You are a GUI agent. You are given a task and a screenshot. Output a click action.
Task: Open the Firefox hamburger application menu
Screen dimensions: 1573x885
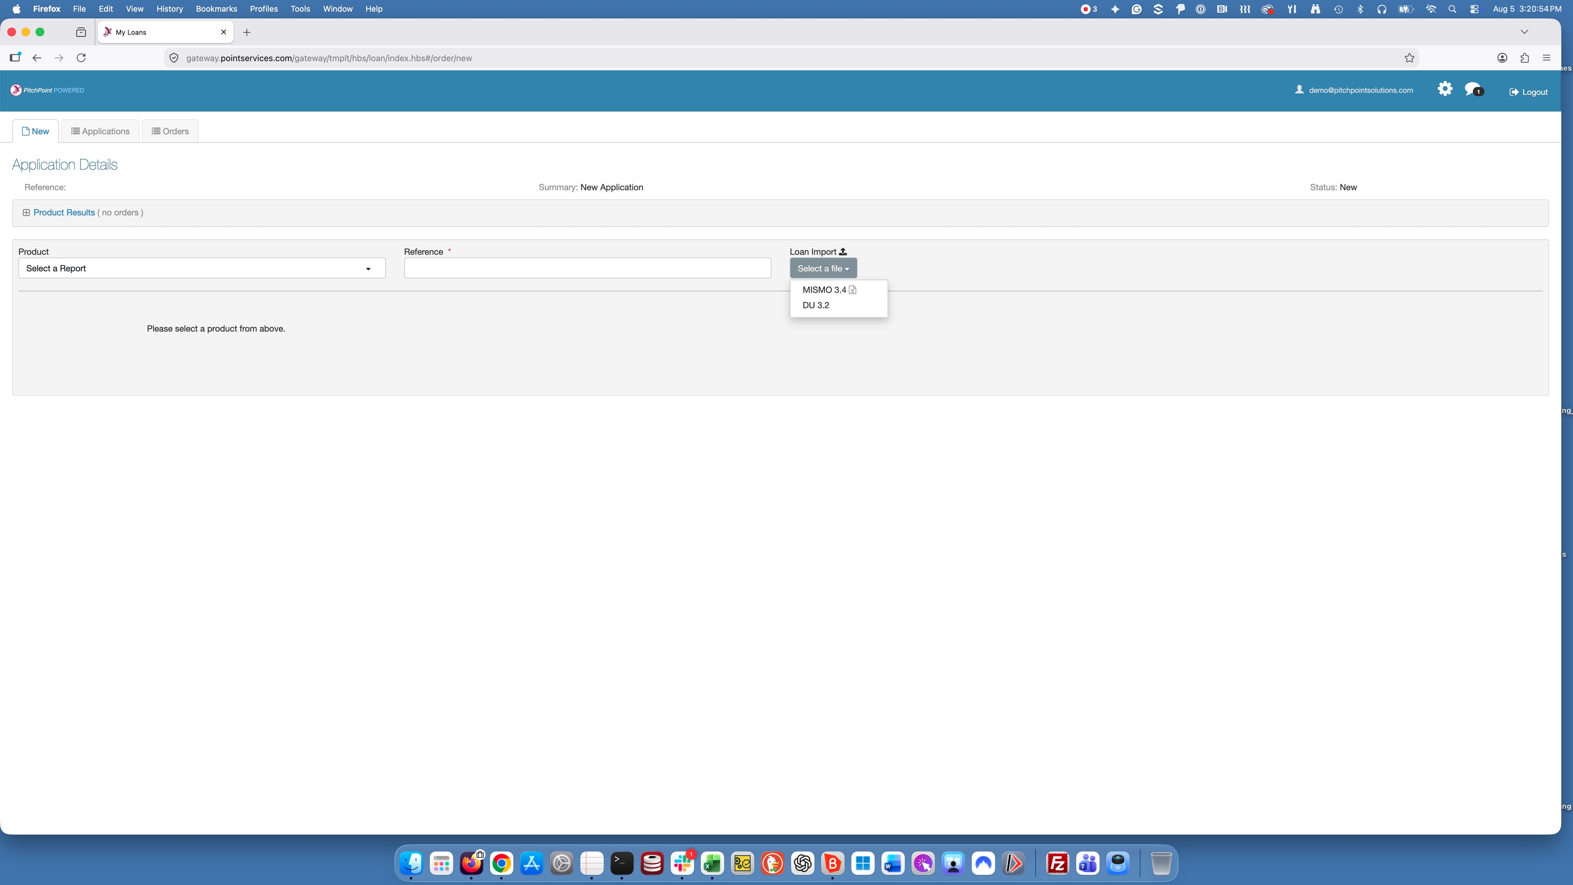click(1547, 58)
